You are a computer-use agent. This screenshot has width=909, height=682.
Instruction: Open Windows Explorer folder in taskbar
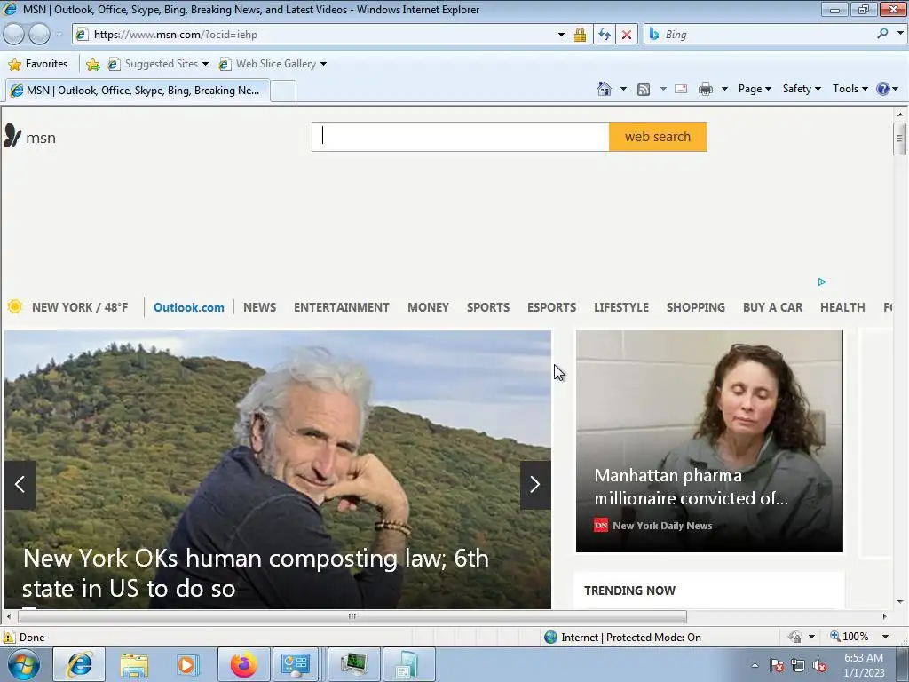click(134, 664)
